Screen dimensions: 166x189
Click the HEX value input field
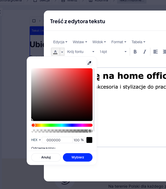pos(57,140)
